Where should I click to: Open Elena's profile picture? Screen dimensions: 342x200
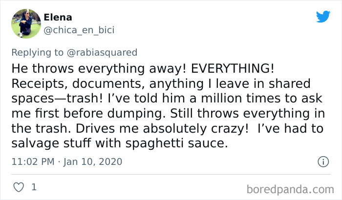click(25, 23)
